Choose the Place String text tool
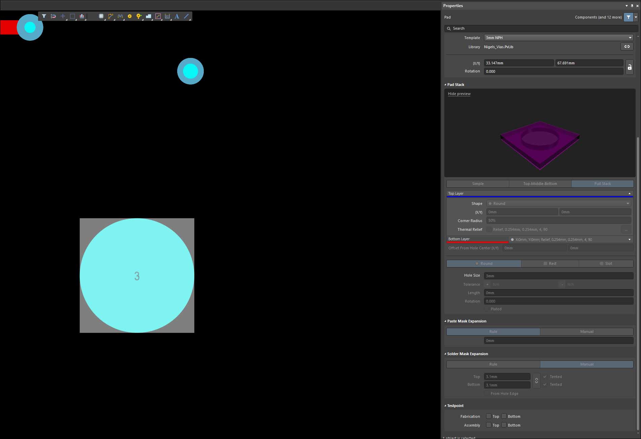 [177, 16]
